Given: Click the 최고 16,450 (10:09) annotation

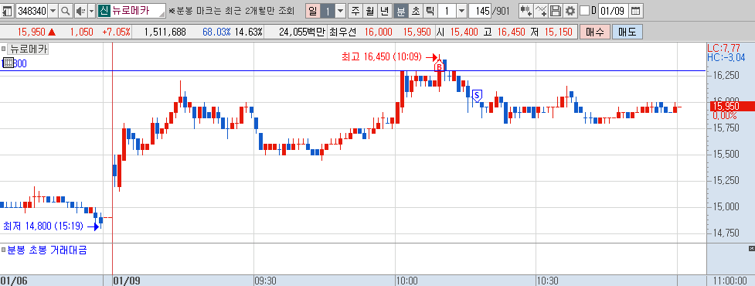Looking at the screenshot, I should click(381, 57).
